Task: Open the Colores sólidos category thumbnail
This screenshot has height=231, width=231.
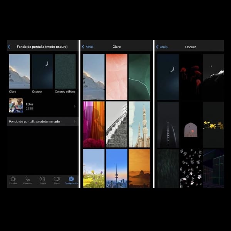Action: tap(65, 71)
